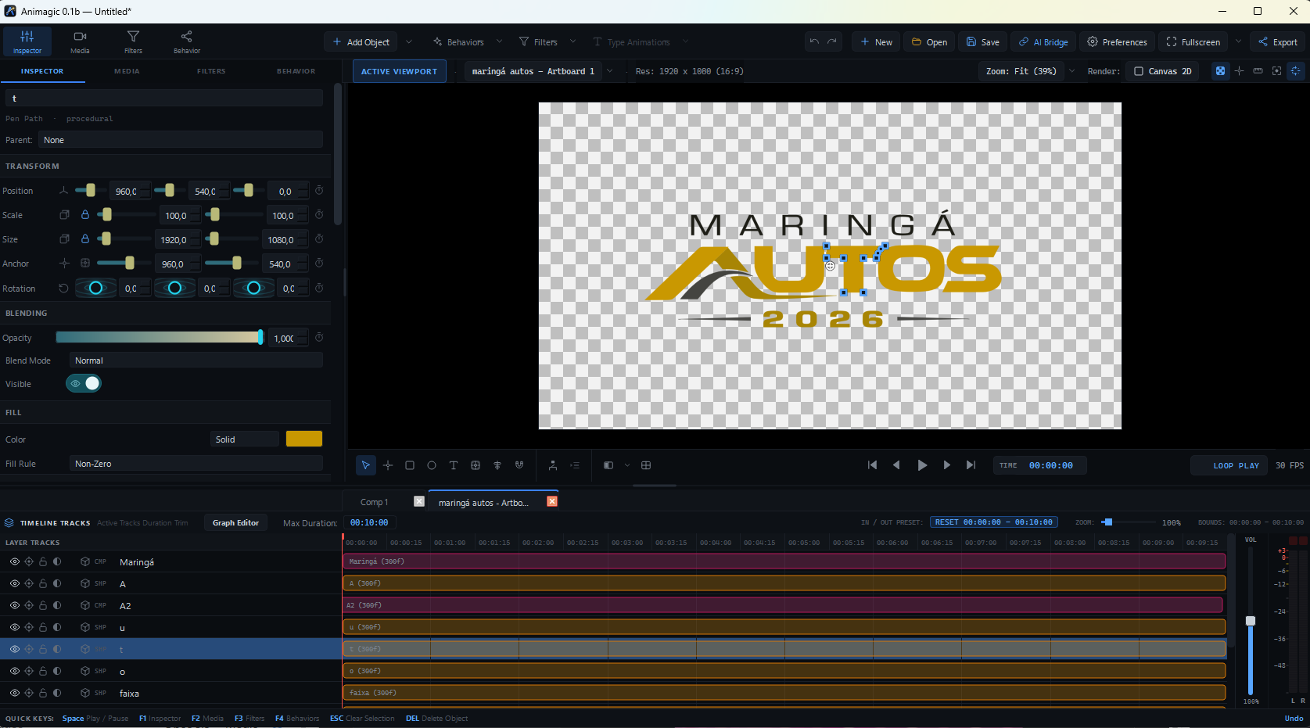Screen dimensions: 1310x728
Task: Click the Add Object button
Action: point(361,42)
